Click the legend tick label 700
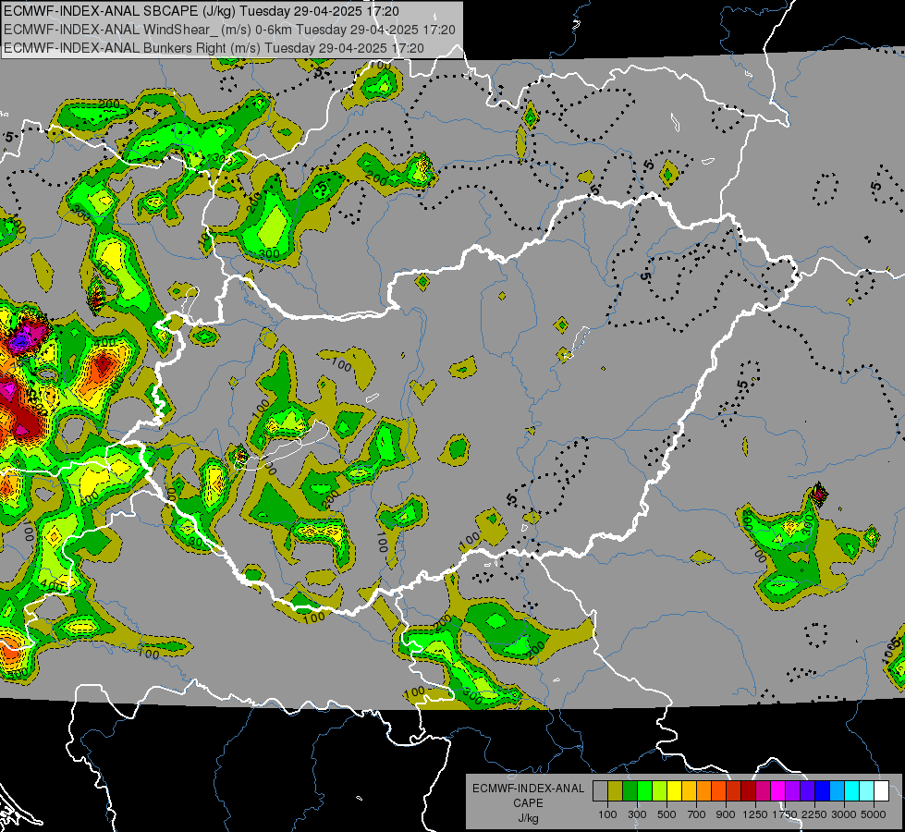Viewport: 905px width, 832px height. [697, 814]
